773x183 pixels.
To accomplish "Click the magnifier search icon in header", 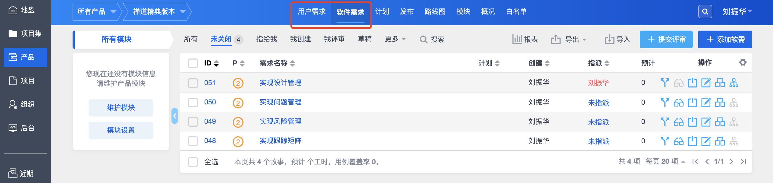I will pos(705,12).
